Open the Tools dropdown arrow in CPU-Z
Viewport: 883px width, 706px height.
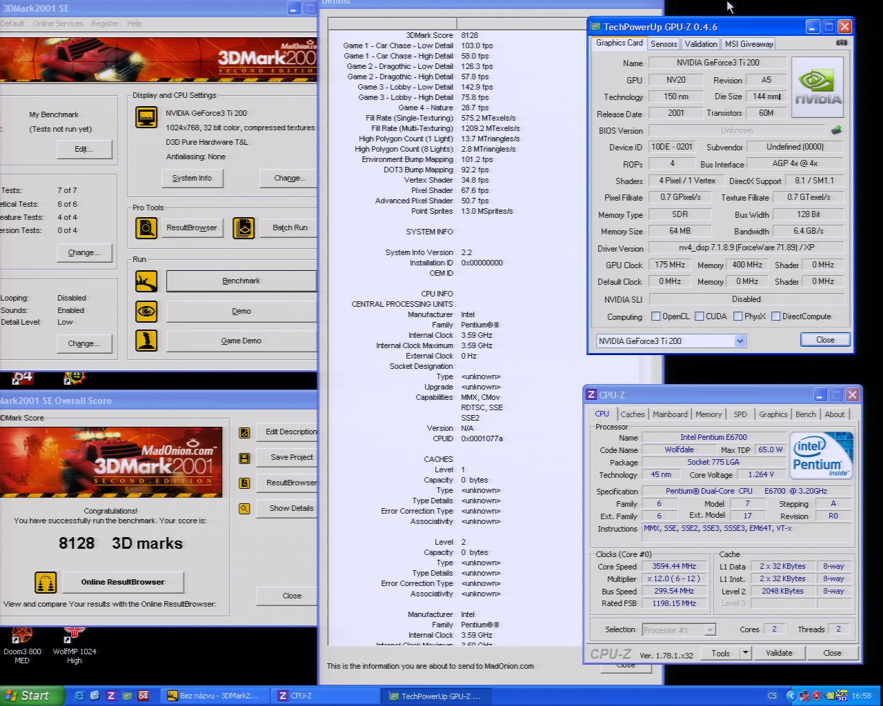pos(745,653)
